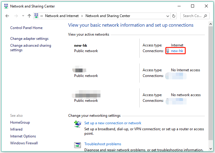Click the Forward navigation arrow

[x=16, y=16]
